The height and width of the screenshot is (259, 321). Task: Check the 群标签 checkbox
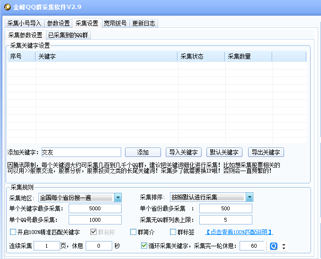173,232
